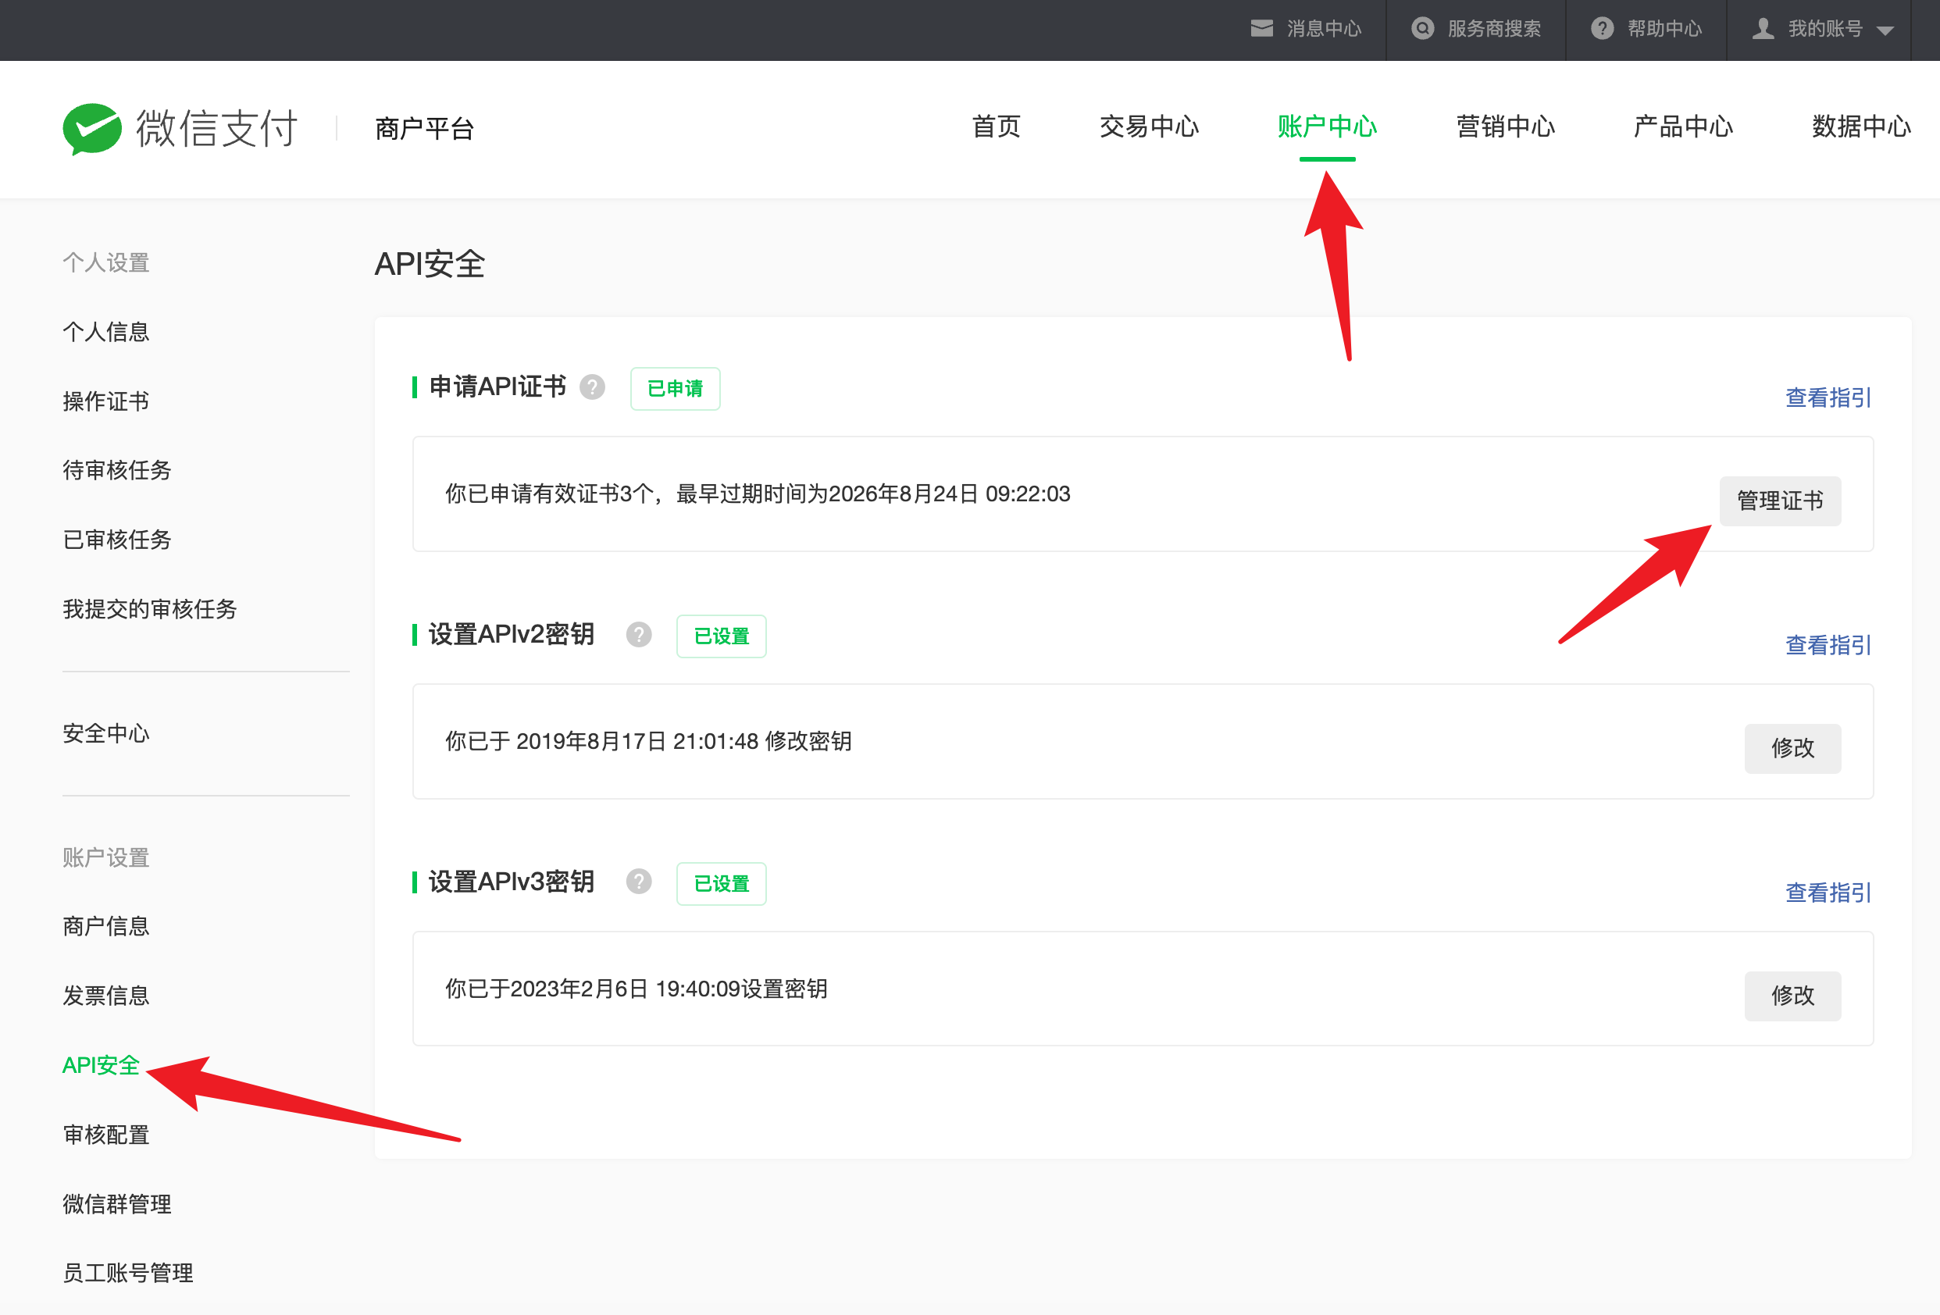The image size is (1940, 1315).
Task: Click the 服务商搜索 text link
Action: tap(1494, 28)
